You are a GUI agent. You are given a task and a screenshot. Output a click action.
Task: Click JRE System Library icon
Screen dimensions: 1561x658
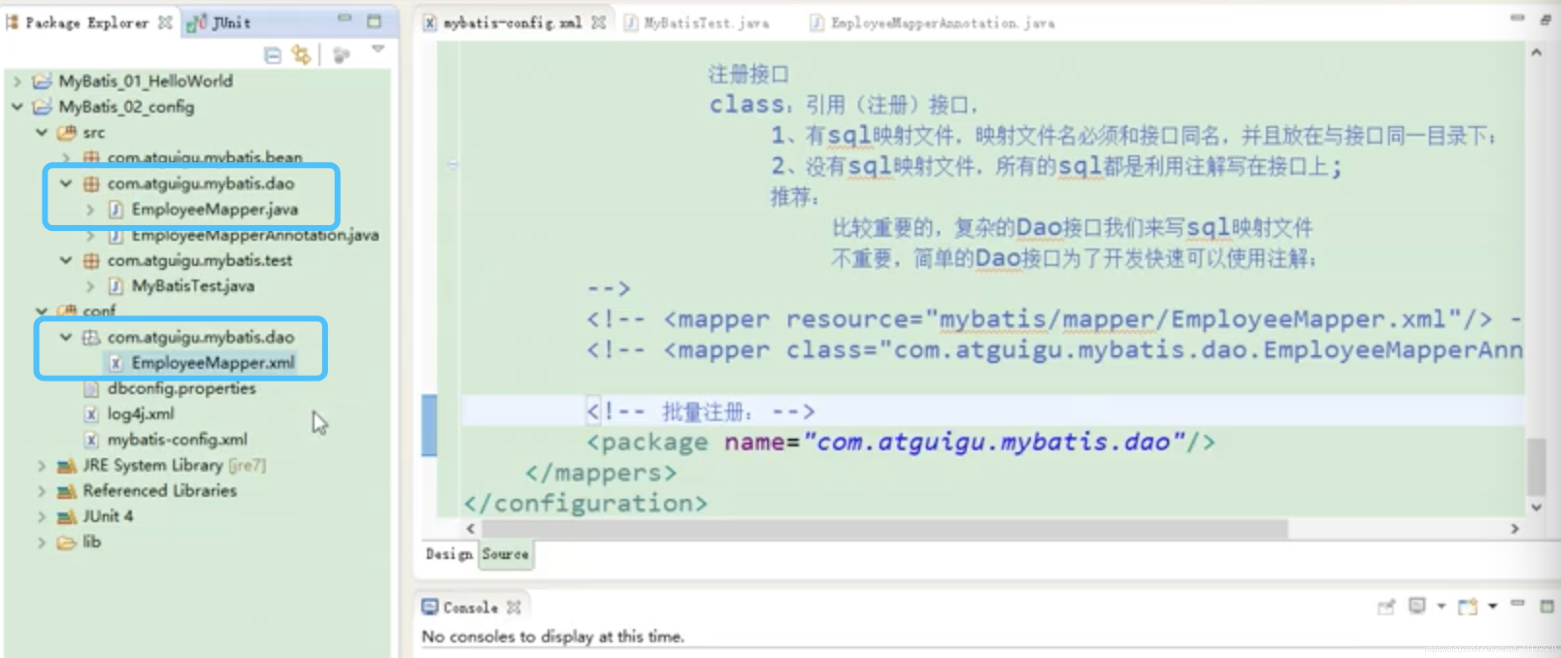pyautogui.click(x=66, y=466)
